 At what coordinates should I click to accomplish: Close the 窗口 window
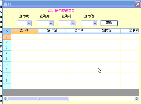click(x=138, y=4)
